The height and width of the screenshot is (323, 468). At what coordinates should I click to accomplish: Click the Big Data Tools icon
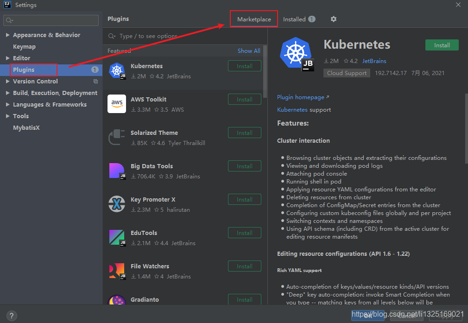117,171
